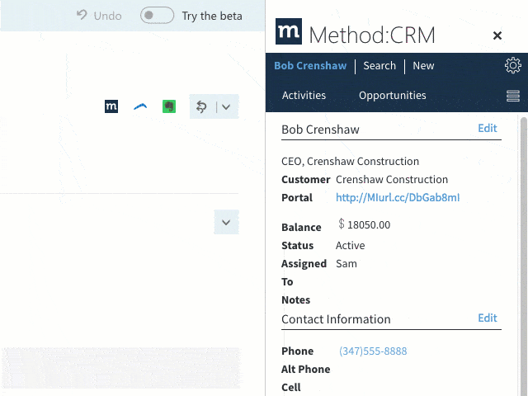Click the blue boomerang add-in icon
This screenshot has height=396, width=528.
tap(140, 106)
